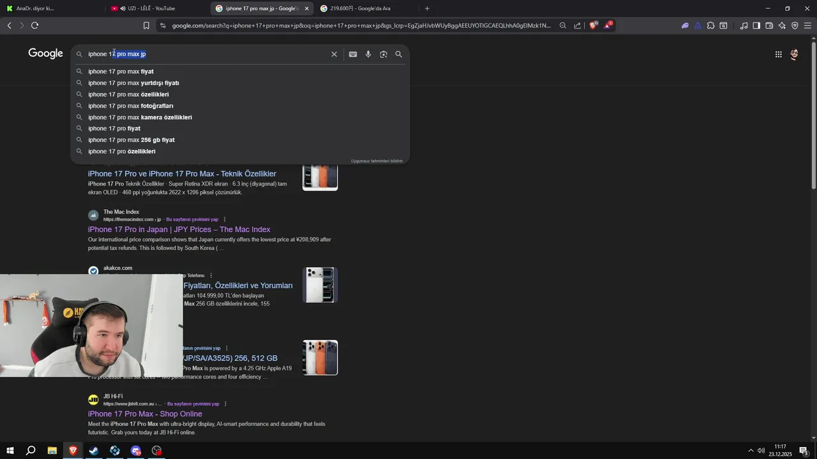Toggle the browser sidebar panel
This screenshot has height=459, width=817.
coord(756,25)
